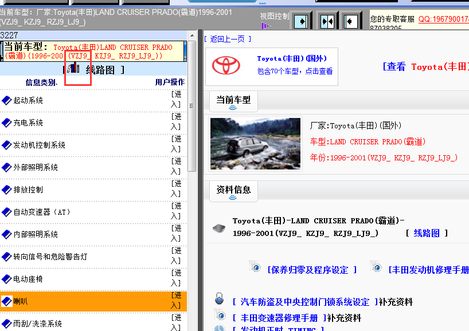Viewport: 469px width, 331px height.
Task: Click the book icon beside 雨刮/洗涤系统
Action: tap(6, 324)
